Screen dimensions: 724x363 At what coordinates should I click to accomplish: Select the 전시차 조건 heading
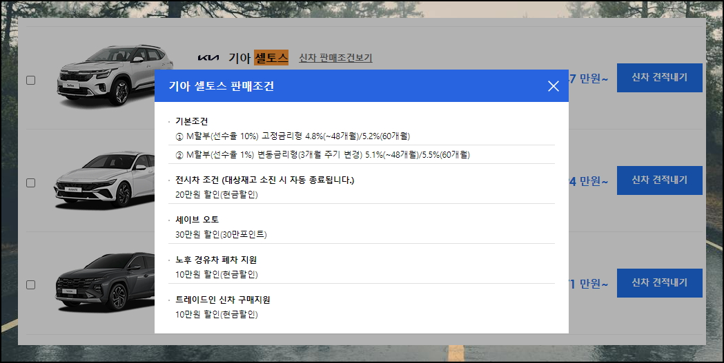[264, 180]
